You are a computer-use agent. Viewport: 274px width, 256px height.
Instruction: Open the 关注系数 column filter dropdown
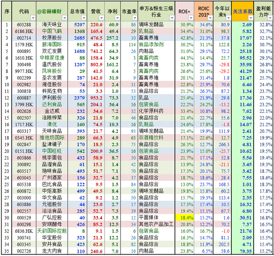(x=251, y=18)
